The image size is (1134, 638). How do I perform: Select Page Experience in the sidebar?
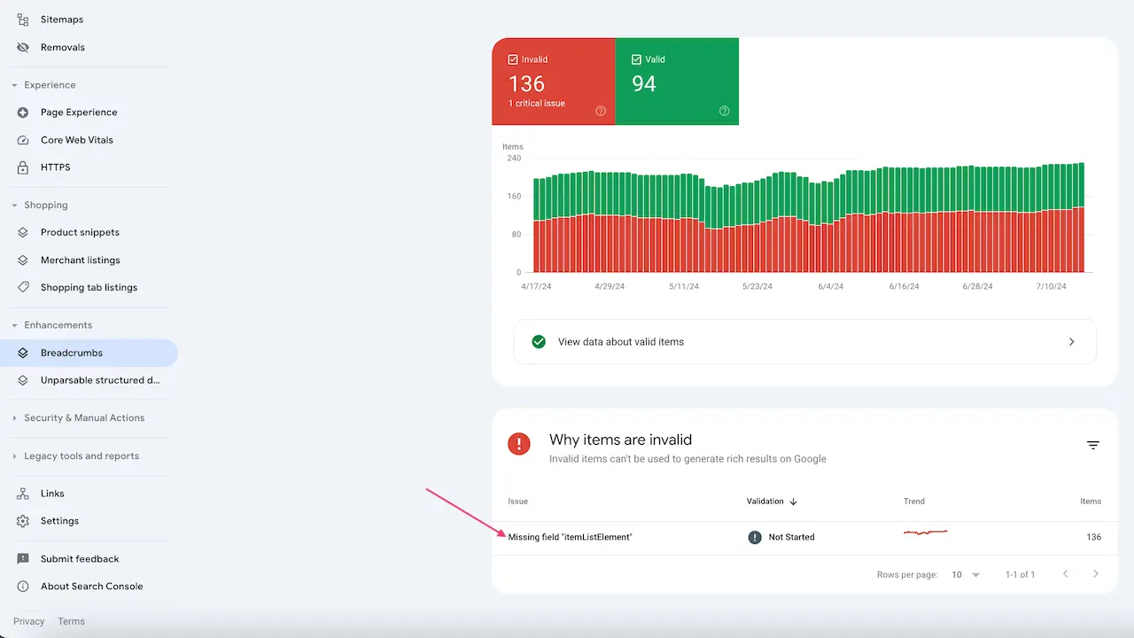click(x=78, y=112)
